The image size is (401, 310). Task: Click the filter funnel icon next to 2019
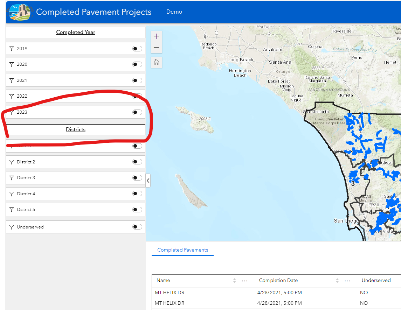[x=12, y=48]
